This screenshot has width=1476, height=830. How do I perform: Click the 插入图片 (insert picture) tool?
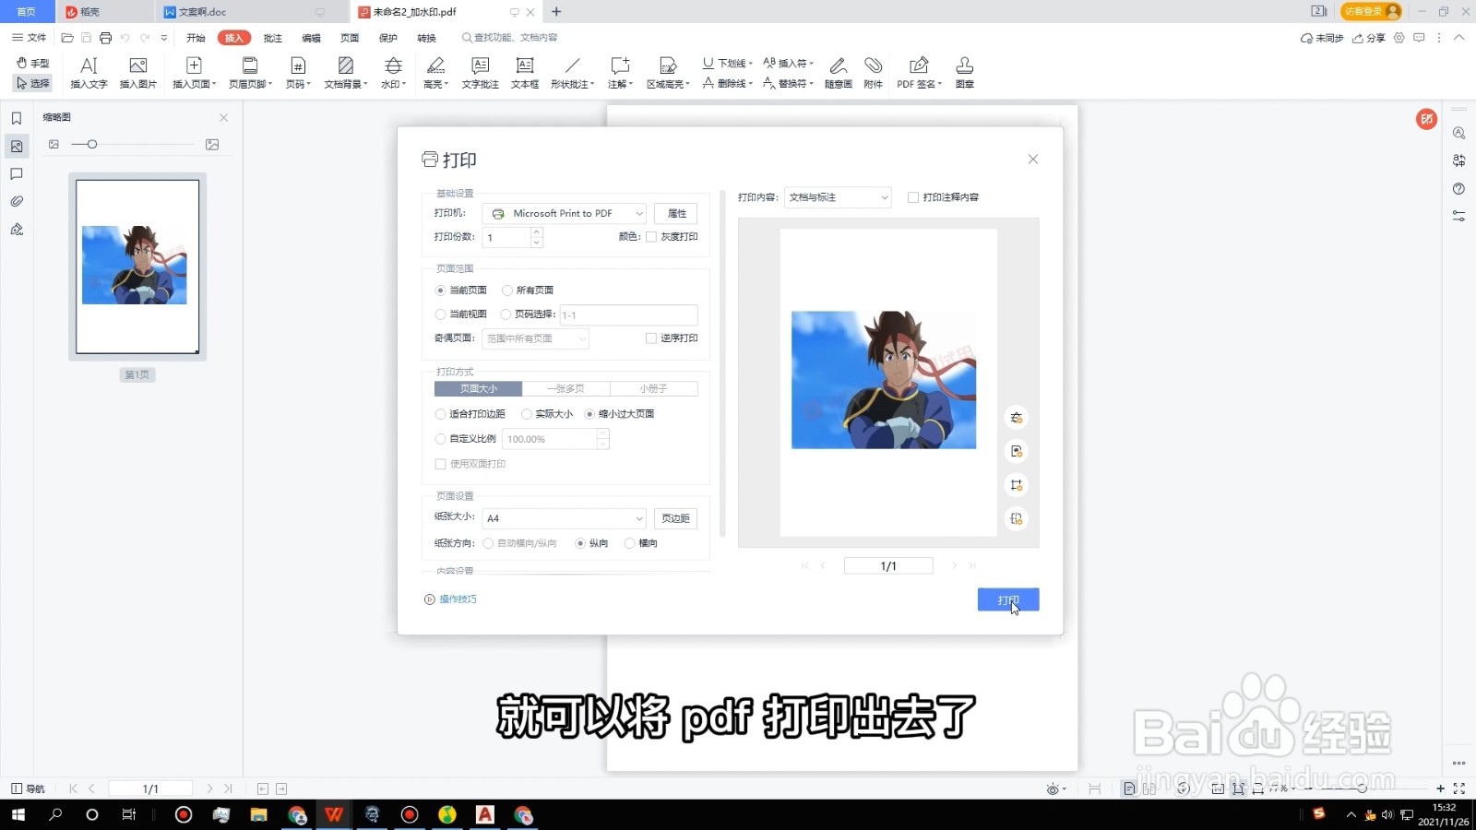[x=138, y=72]
